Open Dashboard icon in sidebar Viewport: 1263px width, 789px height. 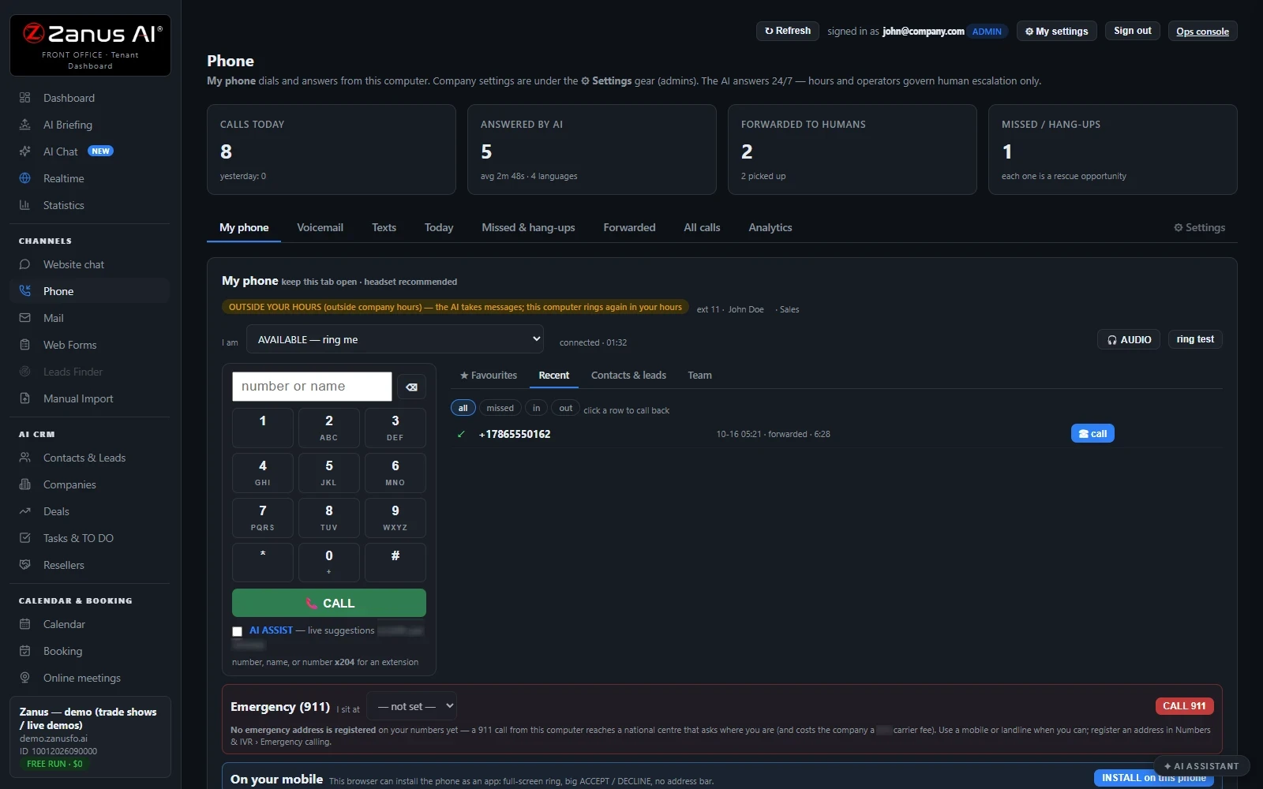pyautogui.click(x=24, y=98)
